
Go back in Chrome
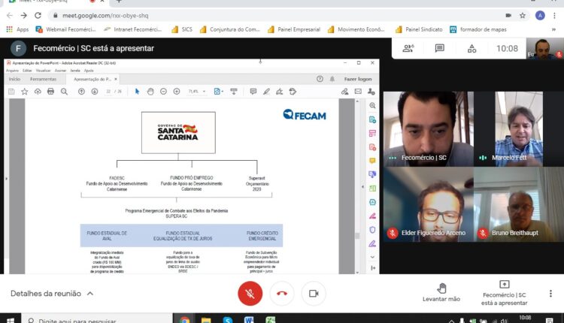point(10,16)
